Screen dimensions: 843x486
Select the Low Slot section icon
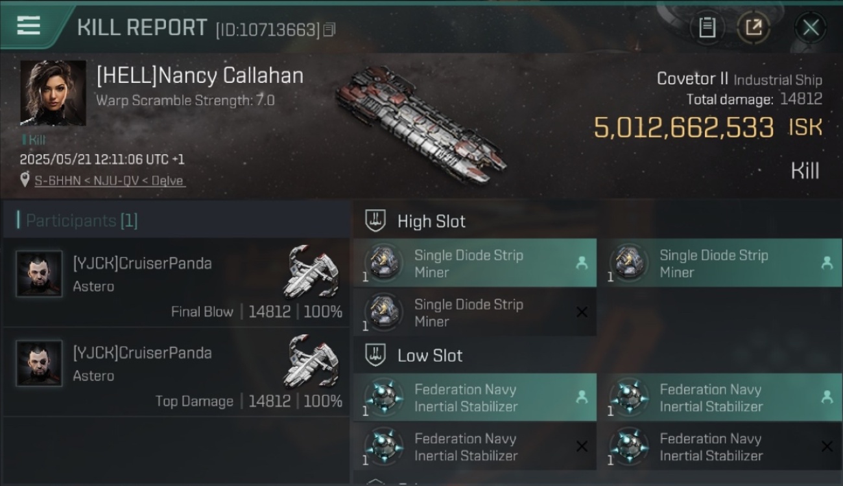pos(376,355)
